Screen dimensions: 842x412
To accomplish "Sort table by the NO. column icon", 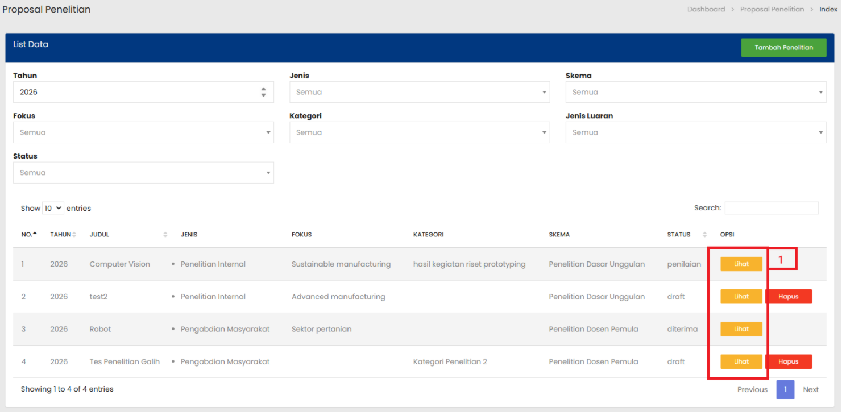I will coord(35,234).
